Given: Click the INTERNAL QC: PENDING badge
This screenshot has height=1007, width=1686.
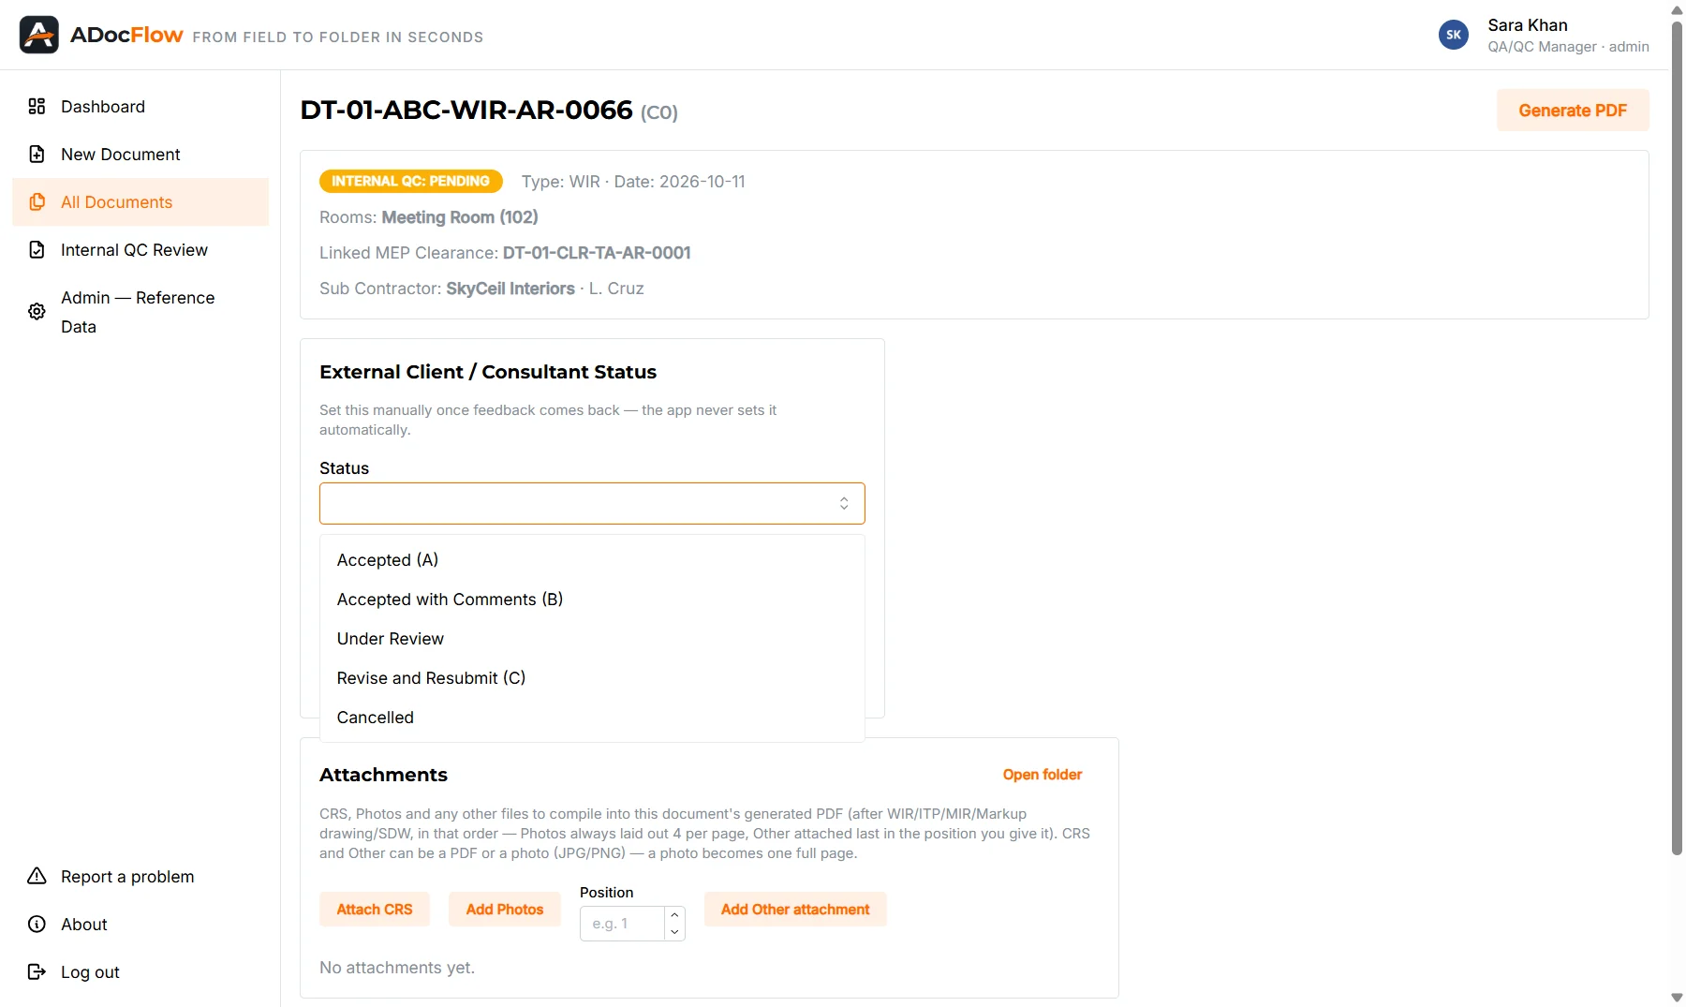Looking at the screenshot, I should [410, 181].
